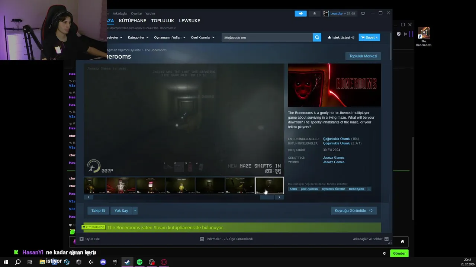Click the main screenshot display
476x267 pixels.
pyautogui.click(x=184, y=119)
